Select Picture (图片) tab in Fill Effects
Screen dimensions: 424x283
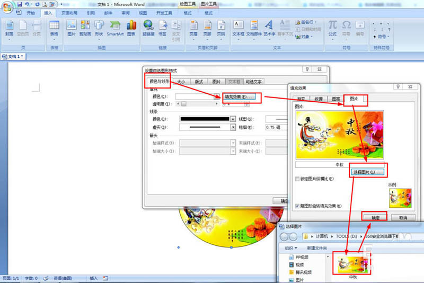click(354, 99)
